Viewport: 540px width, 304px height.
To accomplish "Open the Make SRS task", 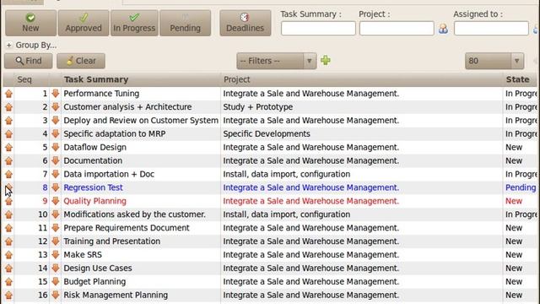I will (x=83, y=255).
